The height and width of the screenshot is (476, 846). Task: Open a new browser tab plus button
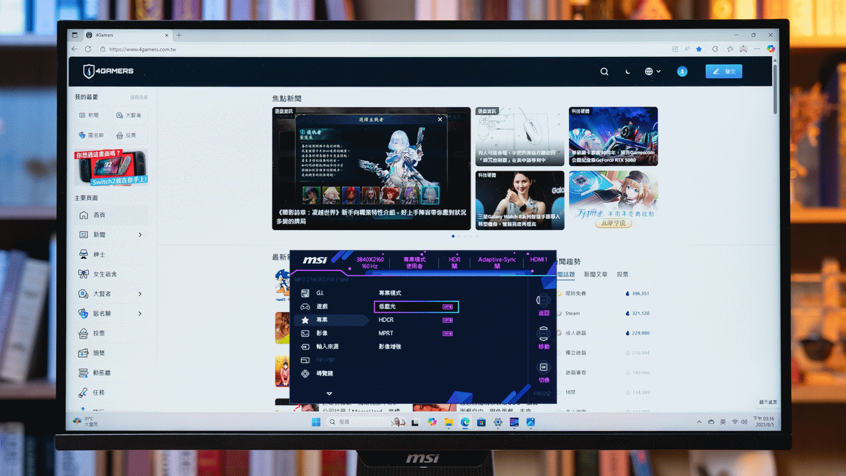point(178,35)
